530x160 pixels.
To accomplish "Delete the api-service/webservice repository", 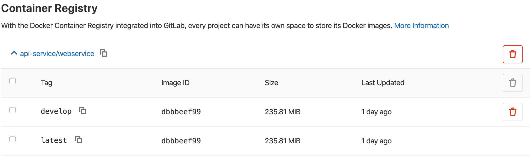I will click(513, 54).
